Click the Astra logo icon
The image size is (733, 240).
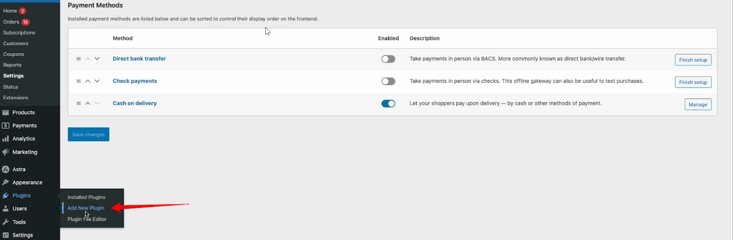pyautogui.click(x=5, y=169)
